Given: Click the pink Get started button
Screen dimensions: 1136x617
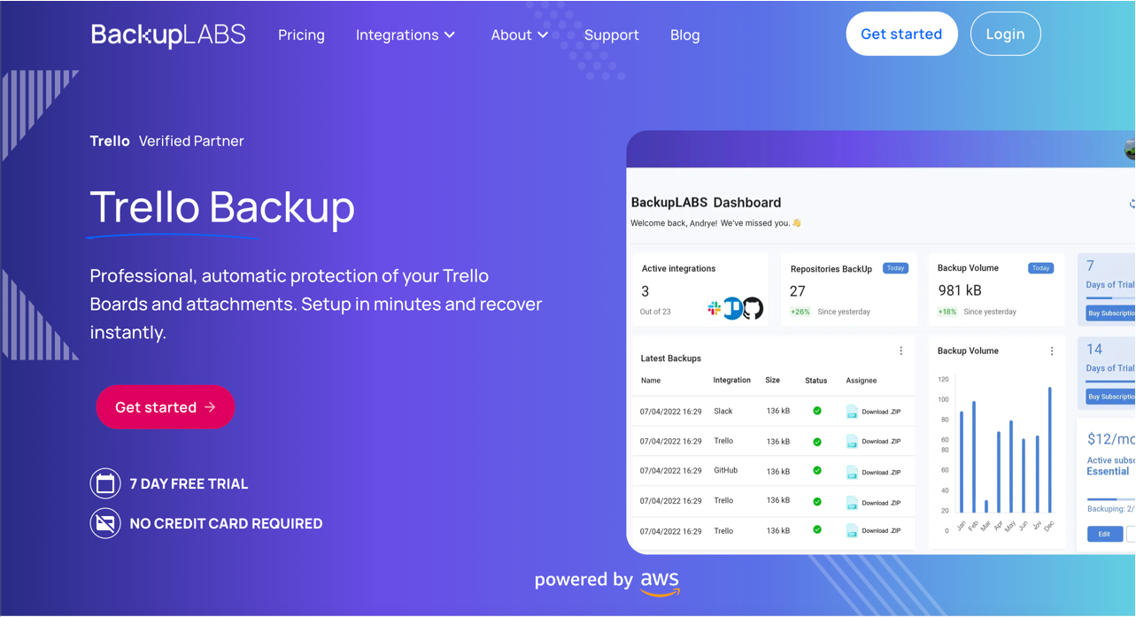Looking at the screenshot, I should pos(165,407).
